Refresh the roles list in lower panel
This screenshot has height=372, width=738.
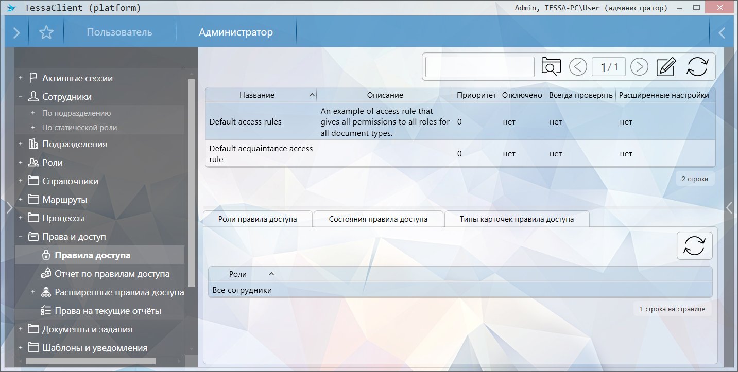[694, 246]
